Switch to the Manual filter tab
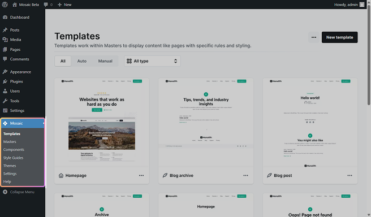The image size is (371, 217). pos(105,61)
